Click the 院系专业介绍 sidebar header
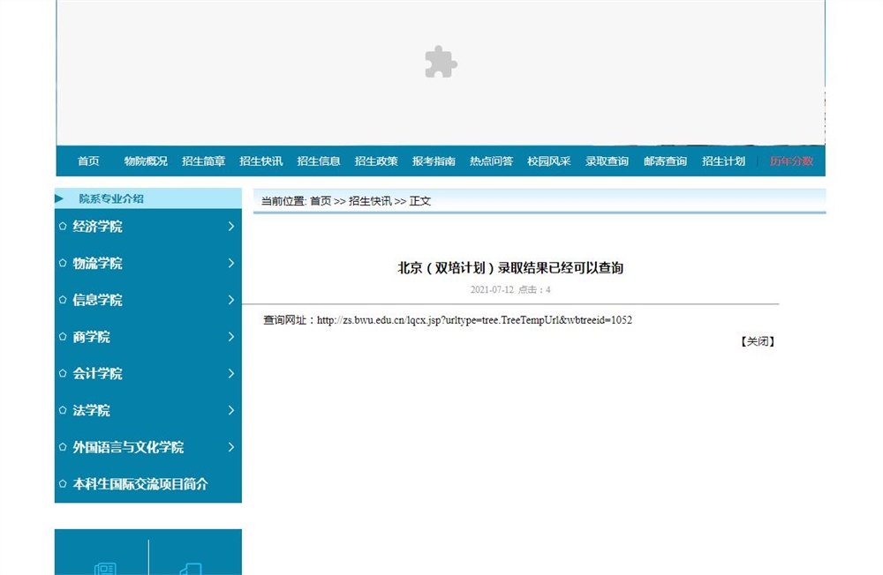The height and width of the screenshot is (575, 883). (111, 198)
